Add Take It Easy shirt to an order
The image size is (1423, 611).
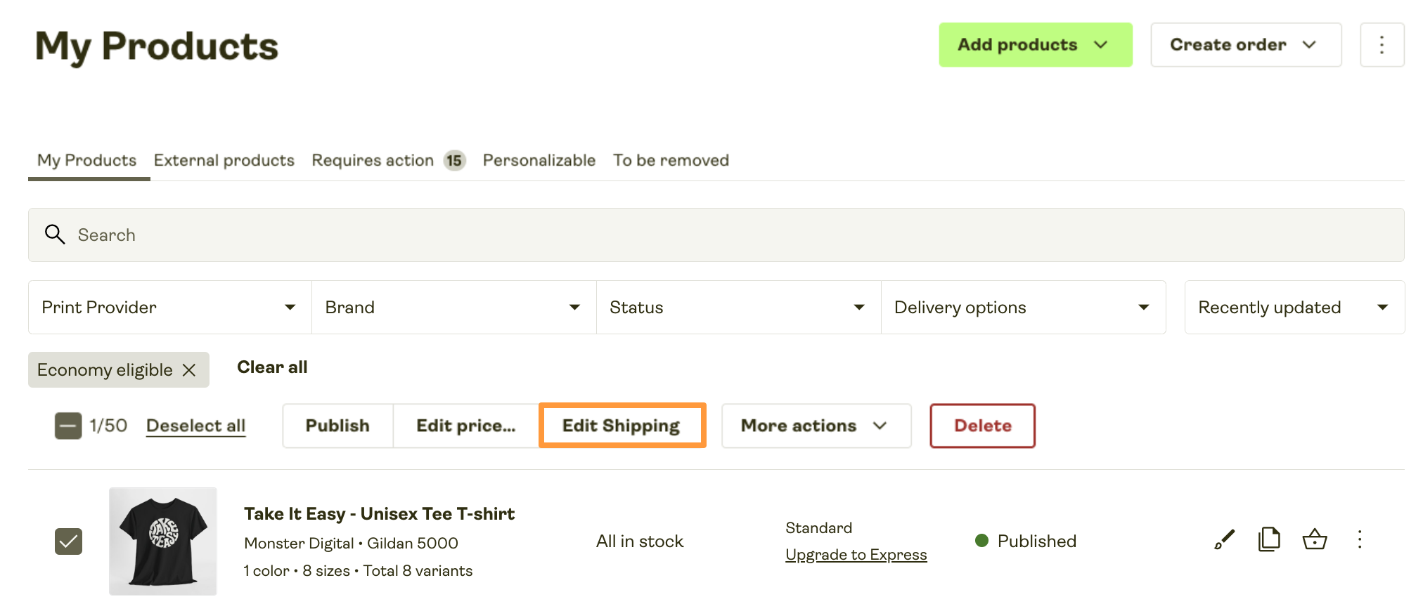(x=1315, y=539)
